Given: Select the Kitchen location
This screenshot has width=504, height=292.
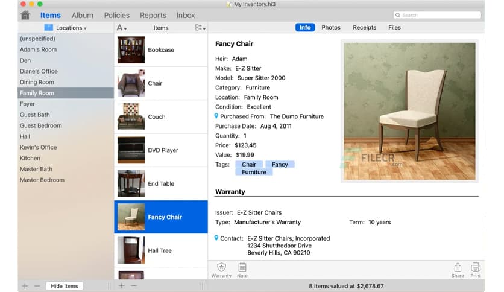Looking at the screenshot, I should tap(66, 158).
